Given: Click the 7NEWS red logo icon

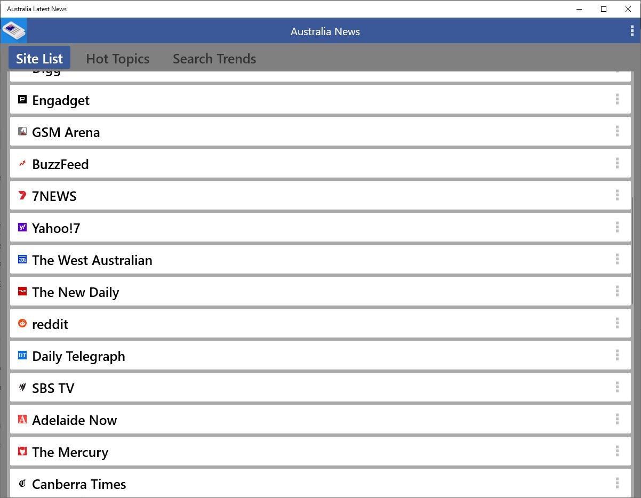Looking at the screenshot, I should coord(22,195).
